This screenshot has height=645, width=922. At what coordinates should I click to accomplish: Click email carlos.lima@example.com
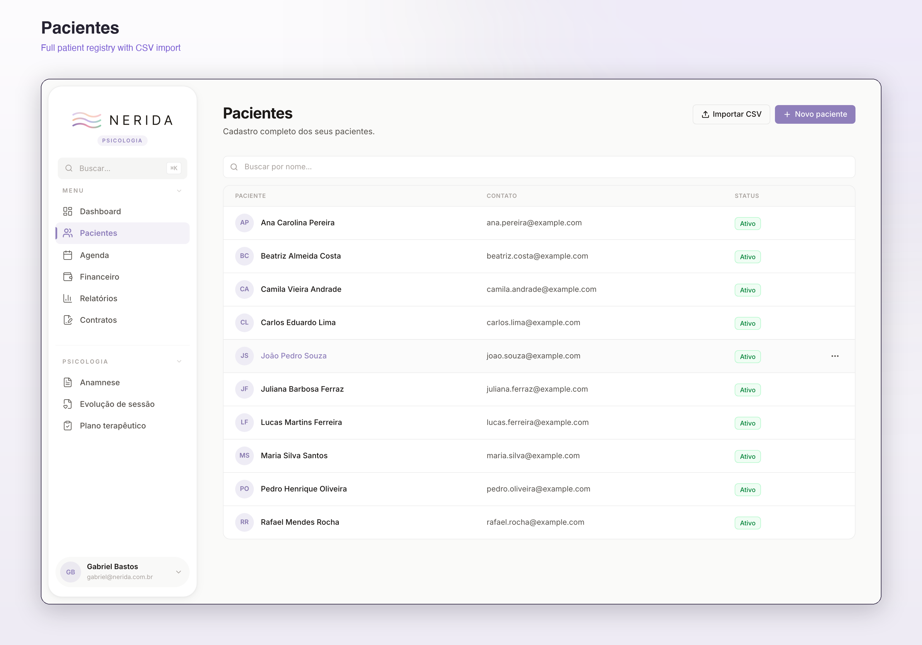point(533,323)
